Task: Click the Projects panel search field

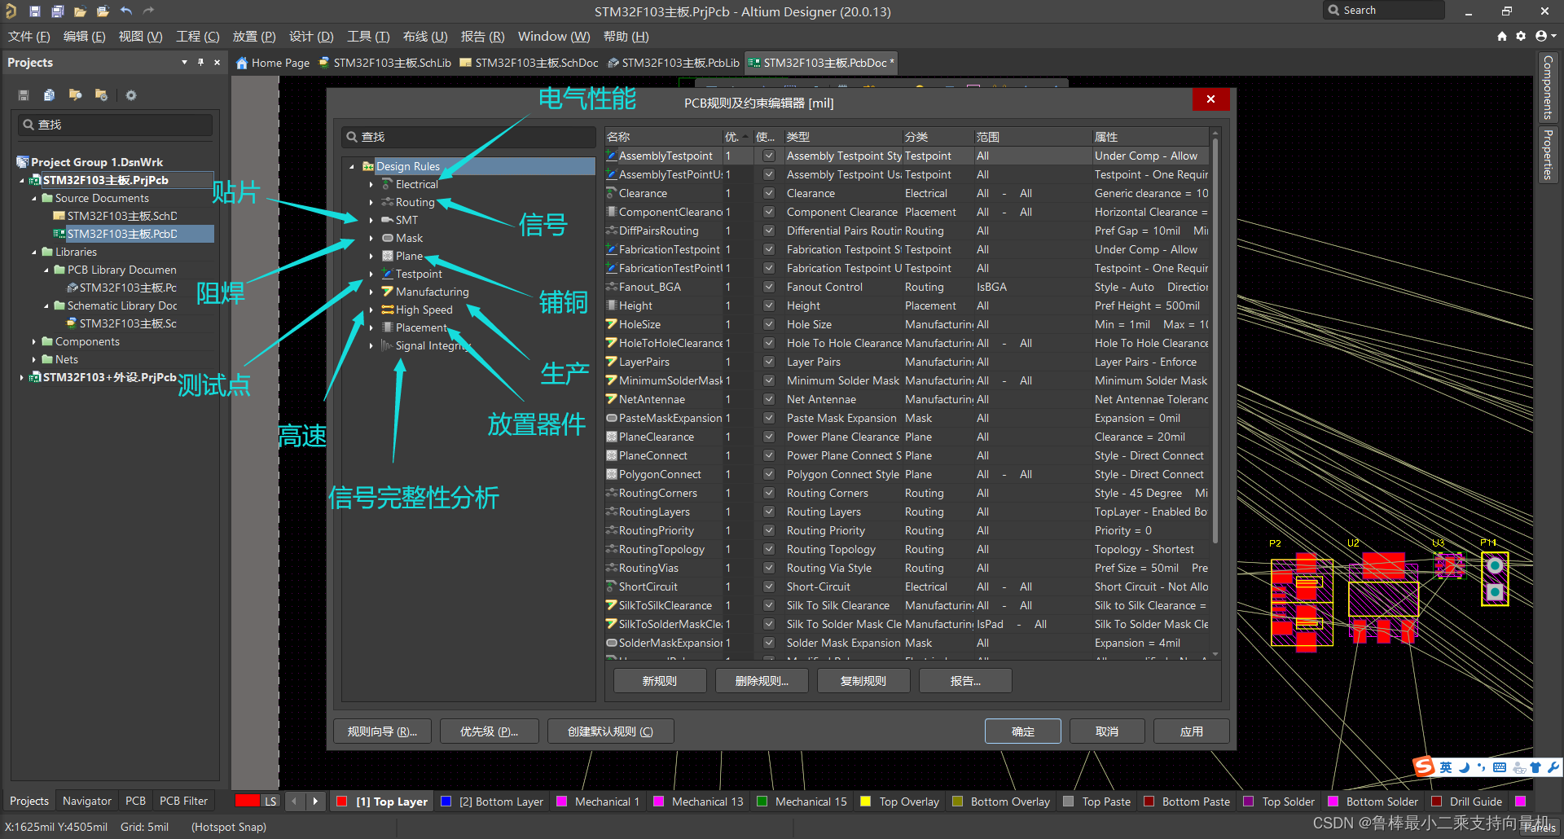Action: (x=116, y=125)
